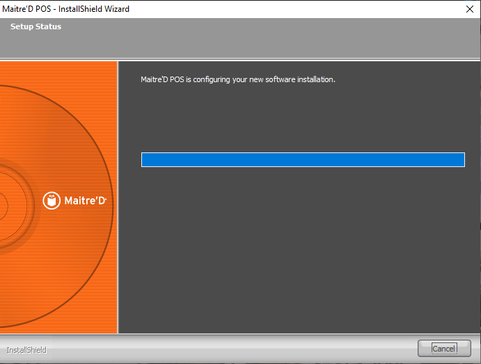The width and height of the screenshot is (481, 364).
Task: Click the left end of the progress bar
Action: click(146, 160)
